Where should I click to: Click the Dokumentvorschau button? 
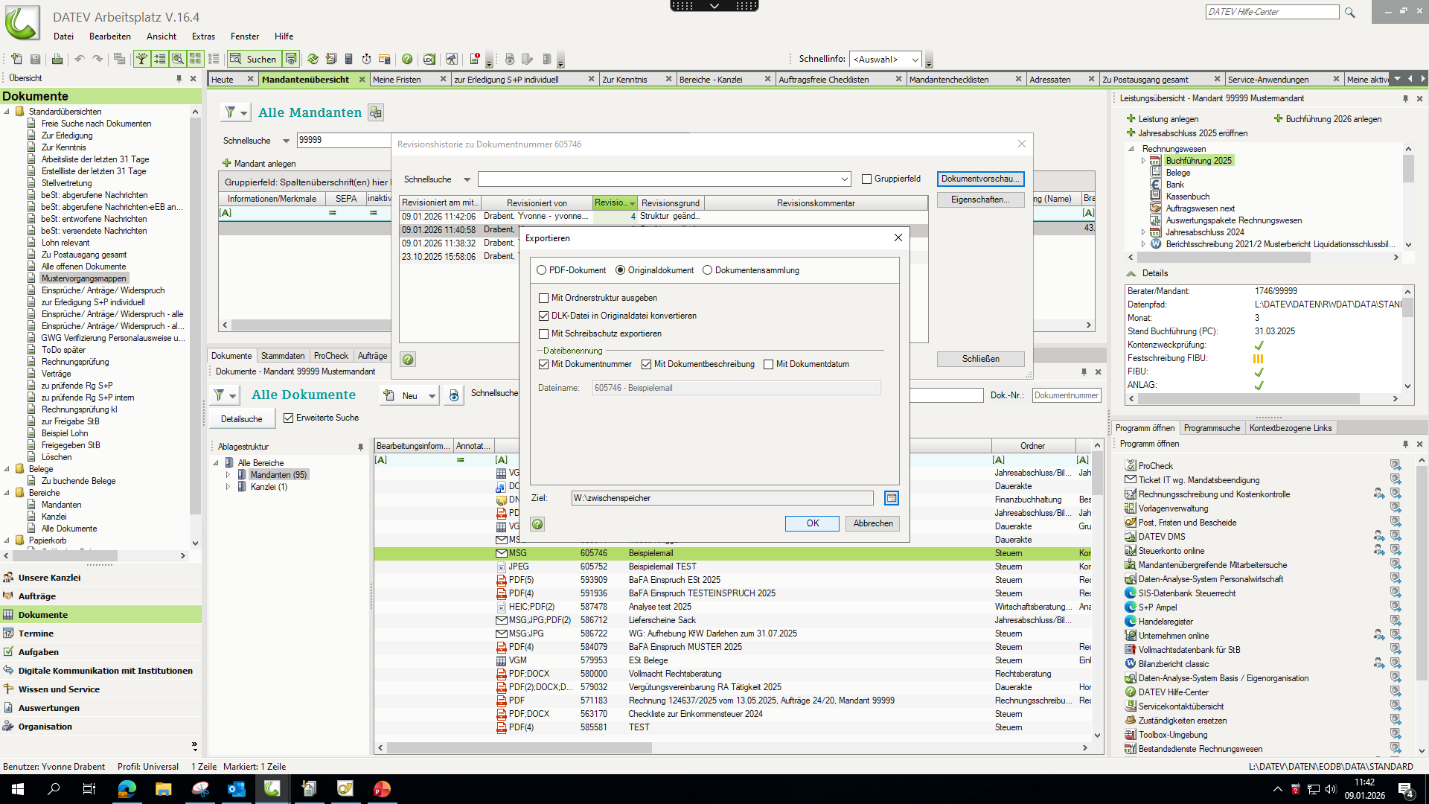click(980, 179)
